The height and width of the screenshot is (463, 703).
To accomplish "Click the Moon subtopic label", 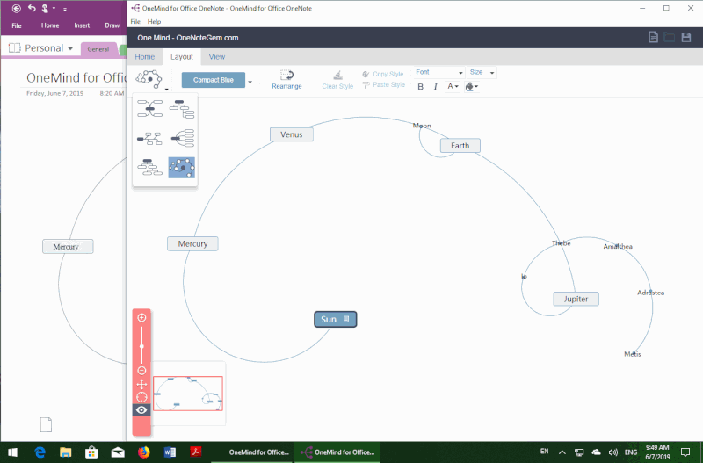I will point(422,126).
